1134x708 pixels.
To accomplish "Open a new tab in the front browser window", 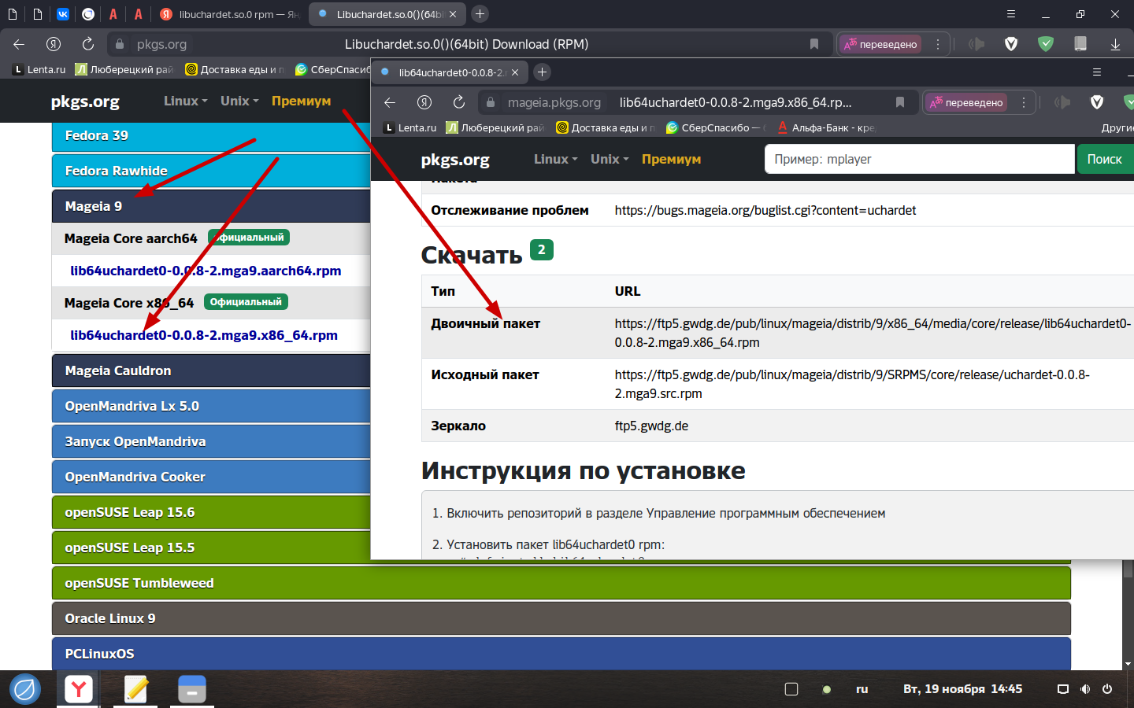I will [x=542, y=72].
